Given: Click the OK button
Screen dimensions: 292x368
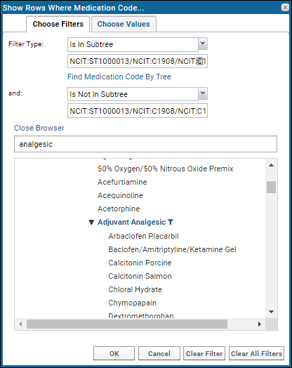Looking at the screenshot, I should coord(114,353).
